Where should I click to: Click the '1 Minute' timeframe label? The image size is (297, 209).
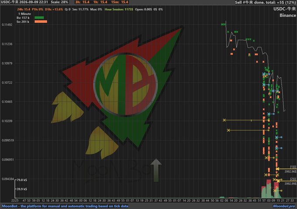tap(24, 14)
